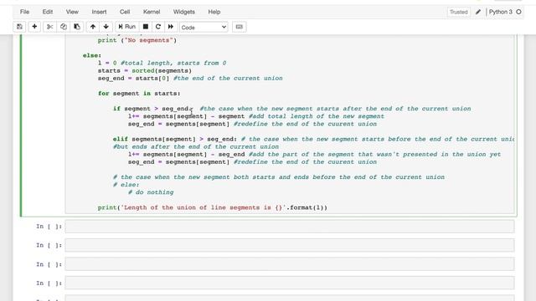This screenshot has height=301, width=536.
Task: Paste cells below icon
Action: 77,27
